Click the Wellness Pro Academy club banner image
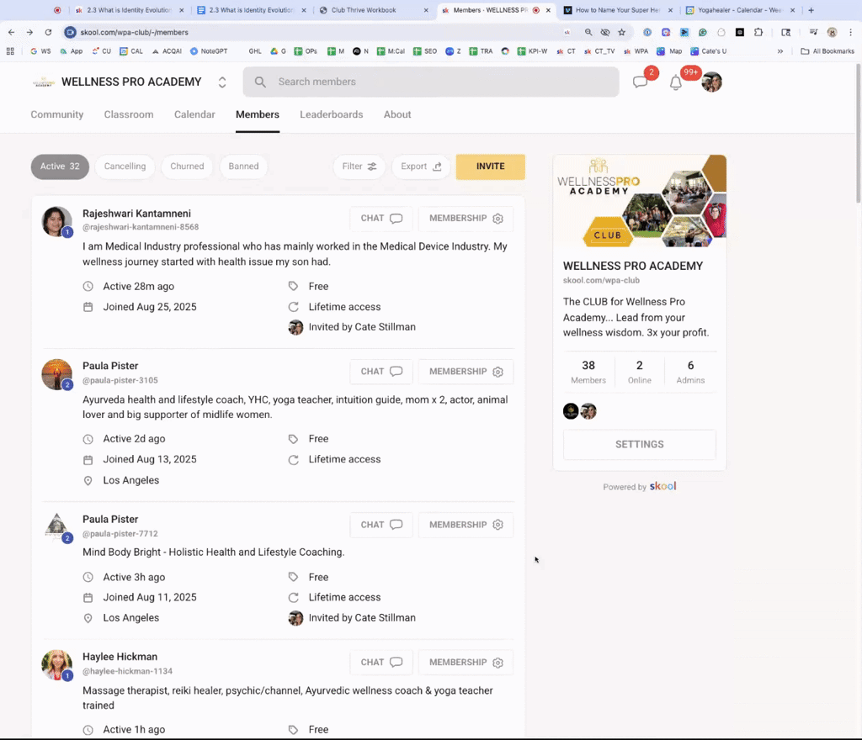Image resolution: width=862 pixels, height=740 pixels. pos(640,201)
